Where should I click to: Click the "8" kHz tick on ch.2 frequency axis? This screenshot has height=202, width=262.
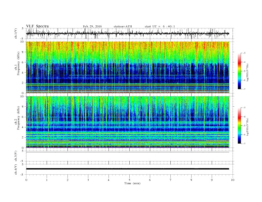pyautogui.click(x=23, y=107)
